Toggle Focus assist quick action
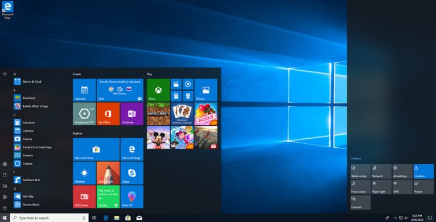The width and height of the screenshot is (436, 222). pos(360,187)
